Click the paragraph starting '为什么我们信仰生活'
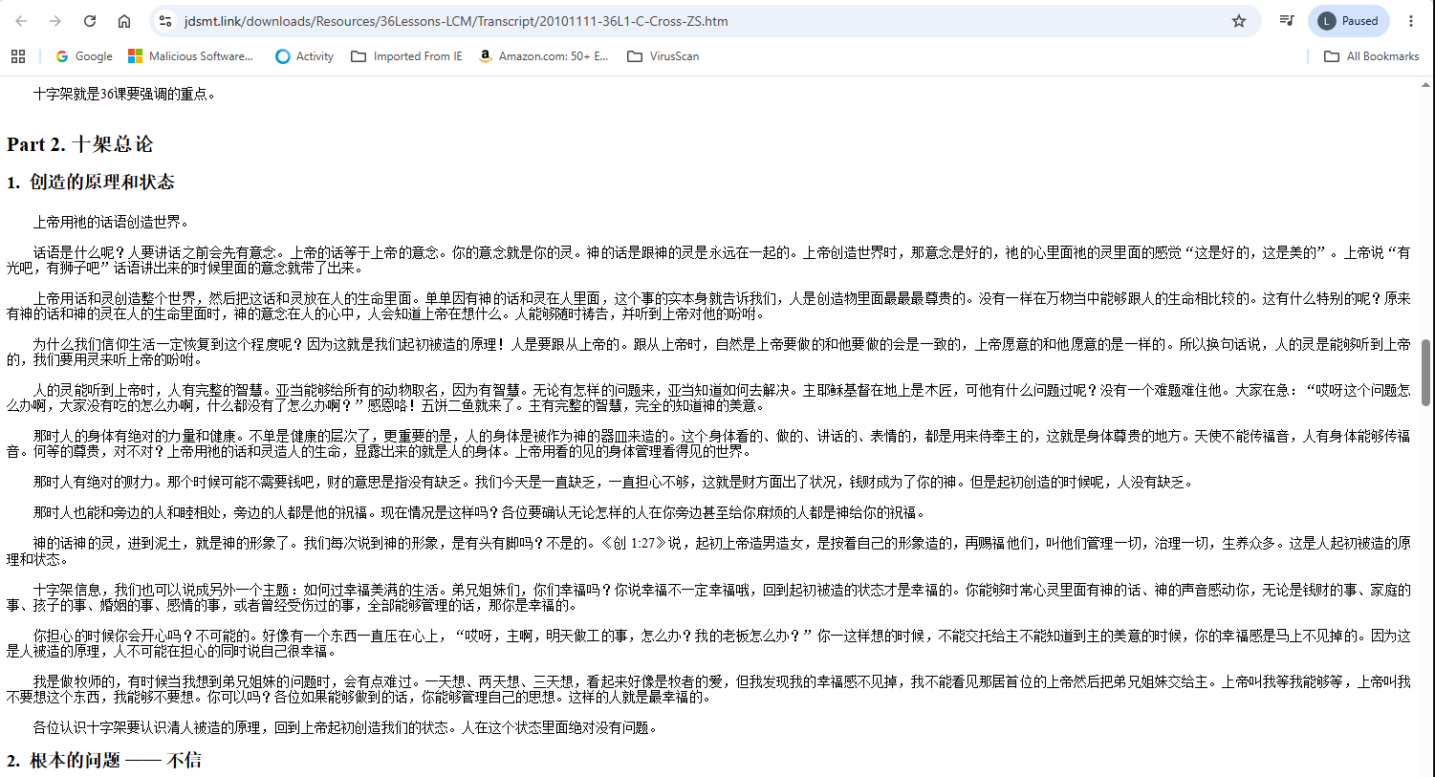Image resolution: width=1435 pixels, height=777 pixels. pyautogui.click(x=708, y=352)
